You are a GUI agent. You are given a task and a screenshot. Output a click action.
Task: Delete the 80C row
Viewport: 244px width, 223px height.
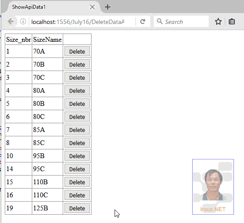[x=77, y=117]
